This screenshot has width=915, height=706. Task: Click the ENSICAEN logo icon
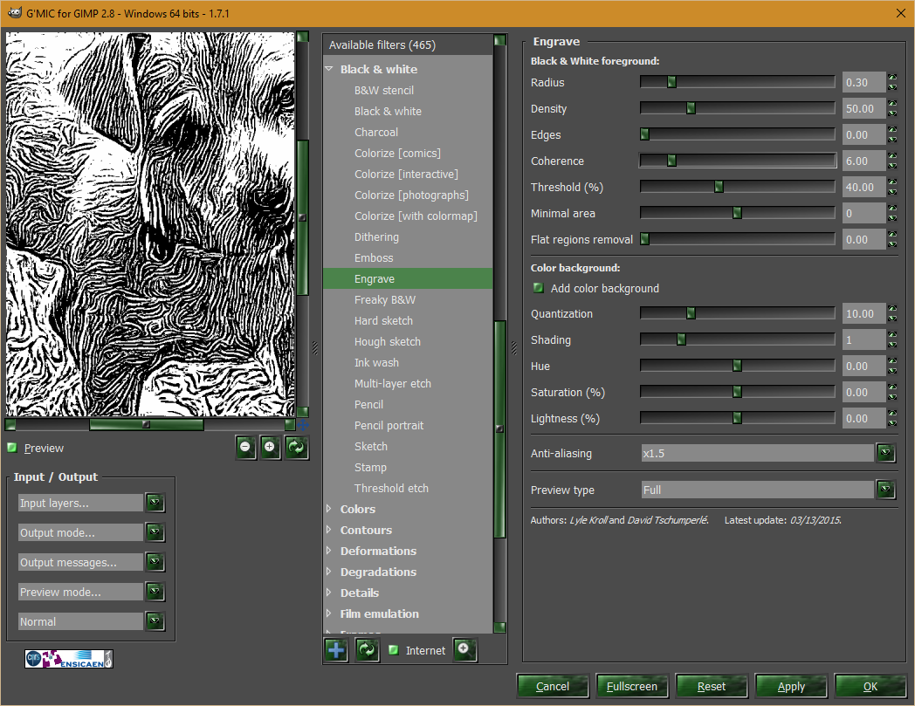[x=69, y=660]
